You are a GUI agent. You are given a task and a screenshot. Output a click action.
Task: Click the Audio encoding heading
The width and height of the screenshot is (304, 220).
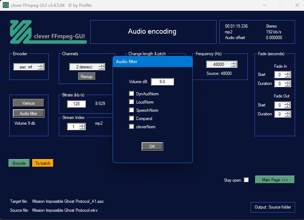pos(152,32)
